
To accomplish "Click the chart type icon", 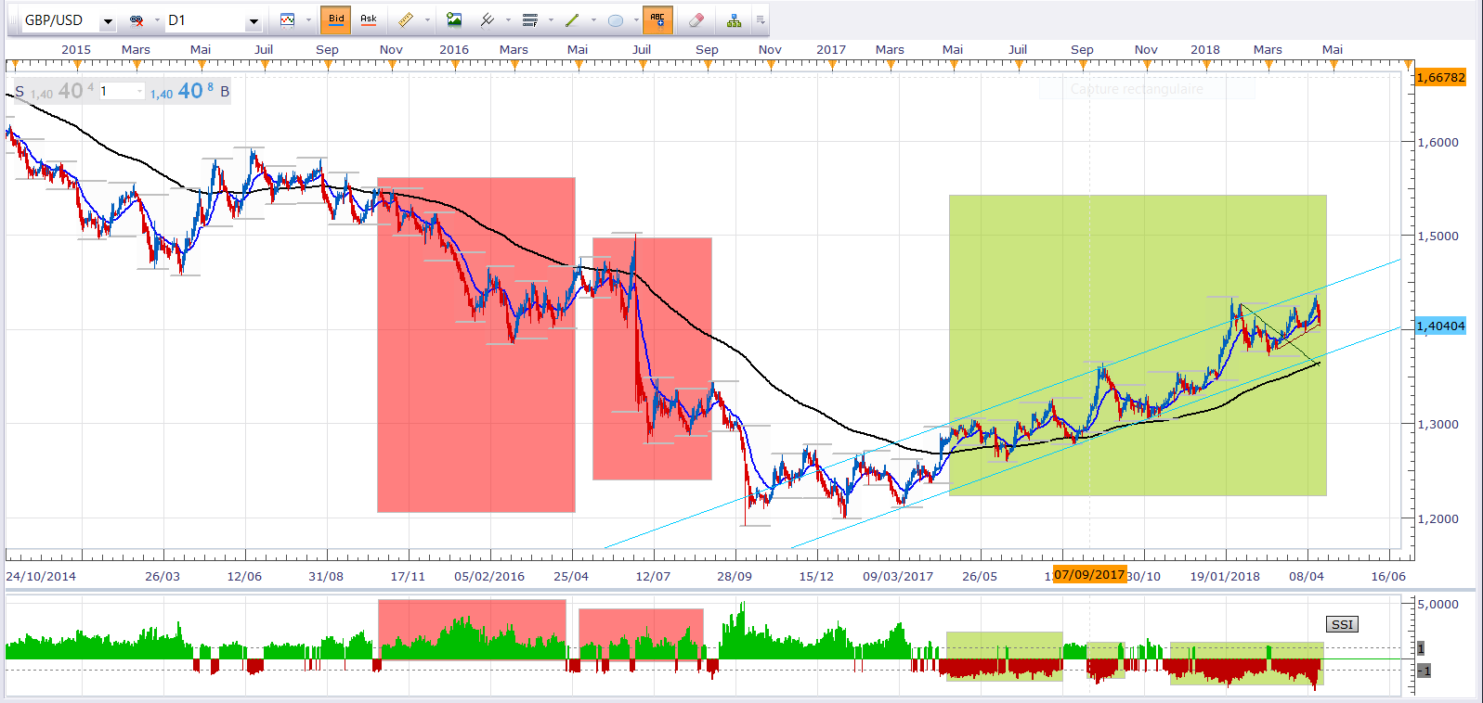I will [x=288, y=19].
